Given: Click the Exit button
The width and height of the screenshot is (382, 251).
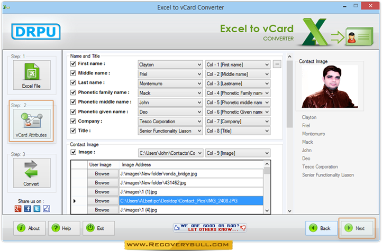Looking at the screenshot, I should coord(98,228).
